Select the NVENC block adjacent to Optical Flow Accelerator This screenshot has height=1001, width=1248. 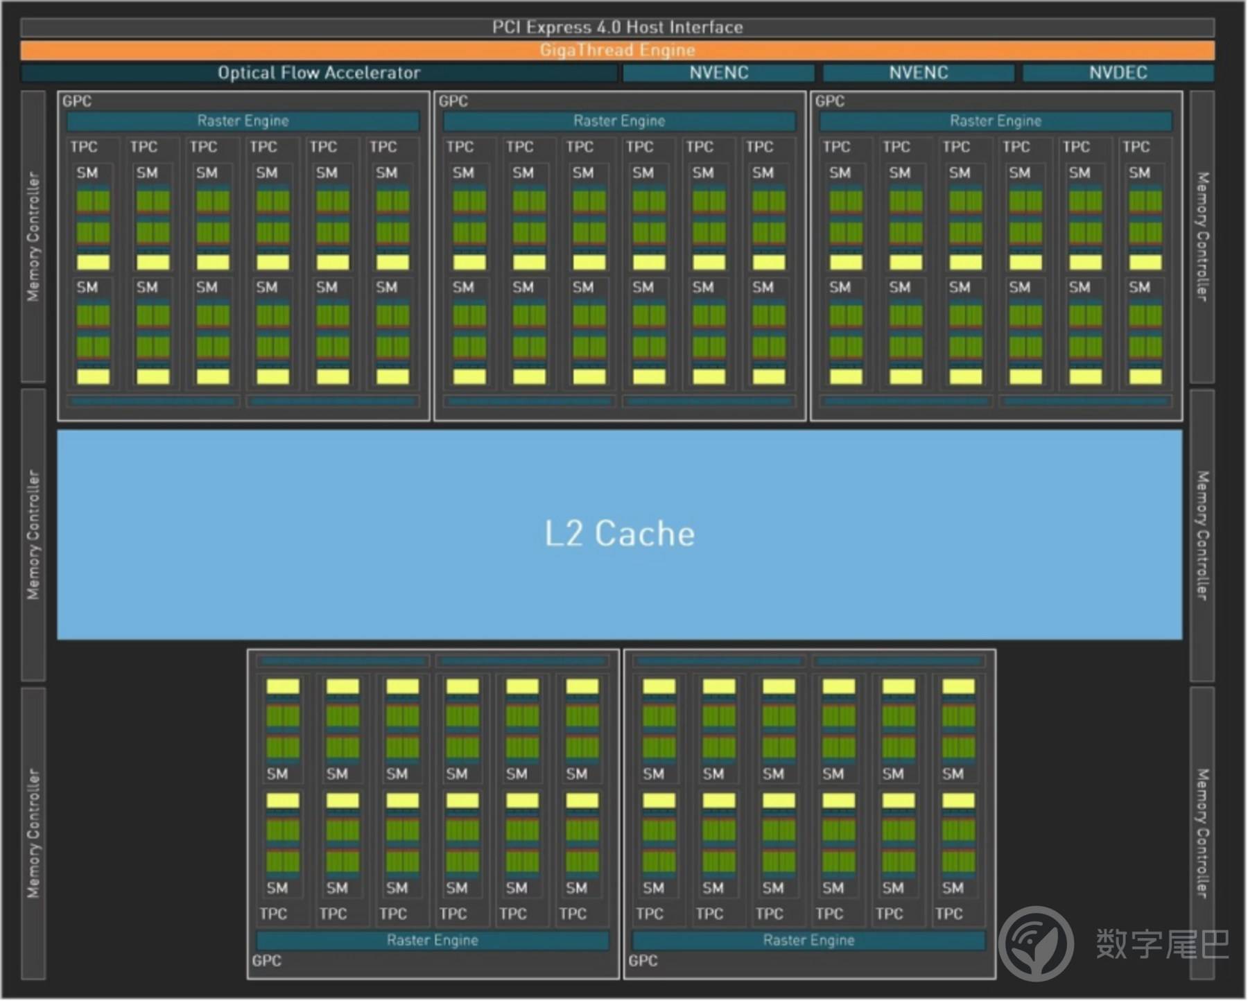(x=718, y=73)
